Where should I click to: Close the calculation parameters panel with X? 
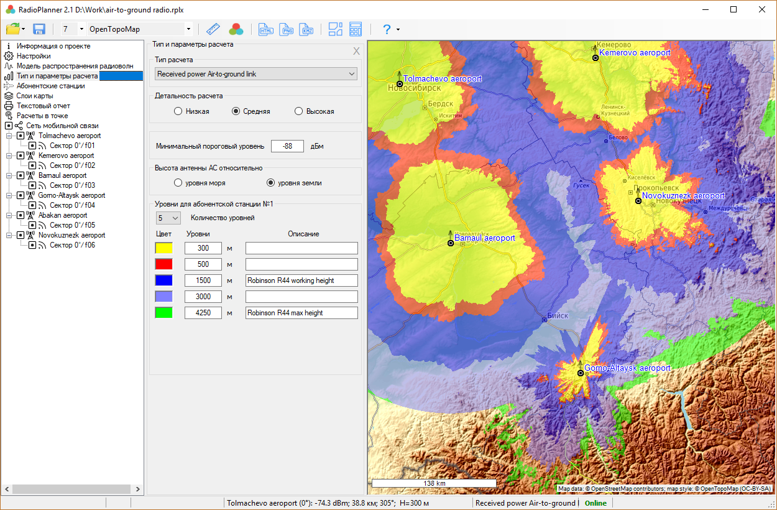[356, 51]
